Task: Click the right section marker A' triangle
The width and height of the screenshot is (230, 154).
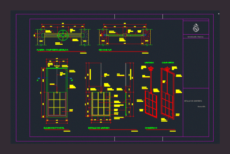Action: point(71,79)
